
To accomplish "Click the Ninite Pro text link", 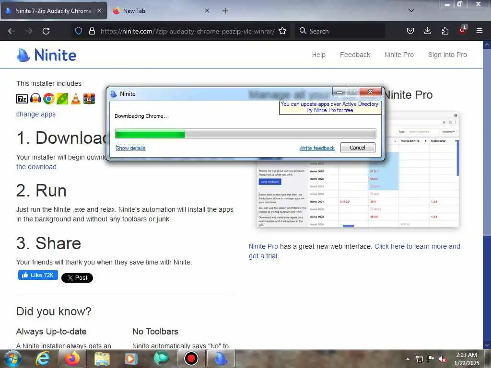I will (x=263, y=246).
